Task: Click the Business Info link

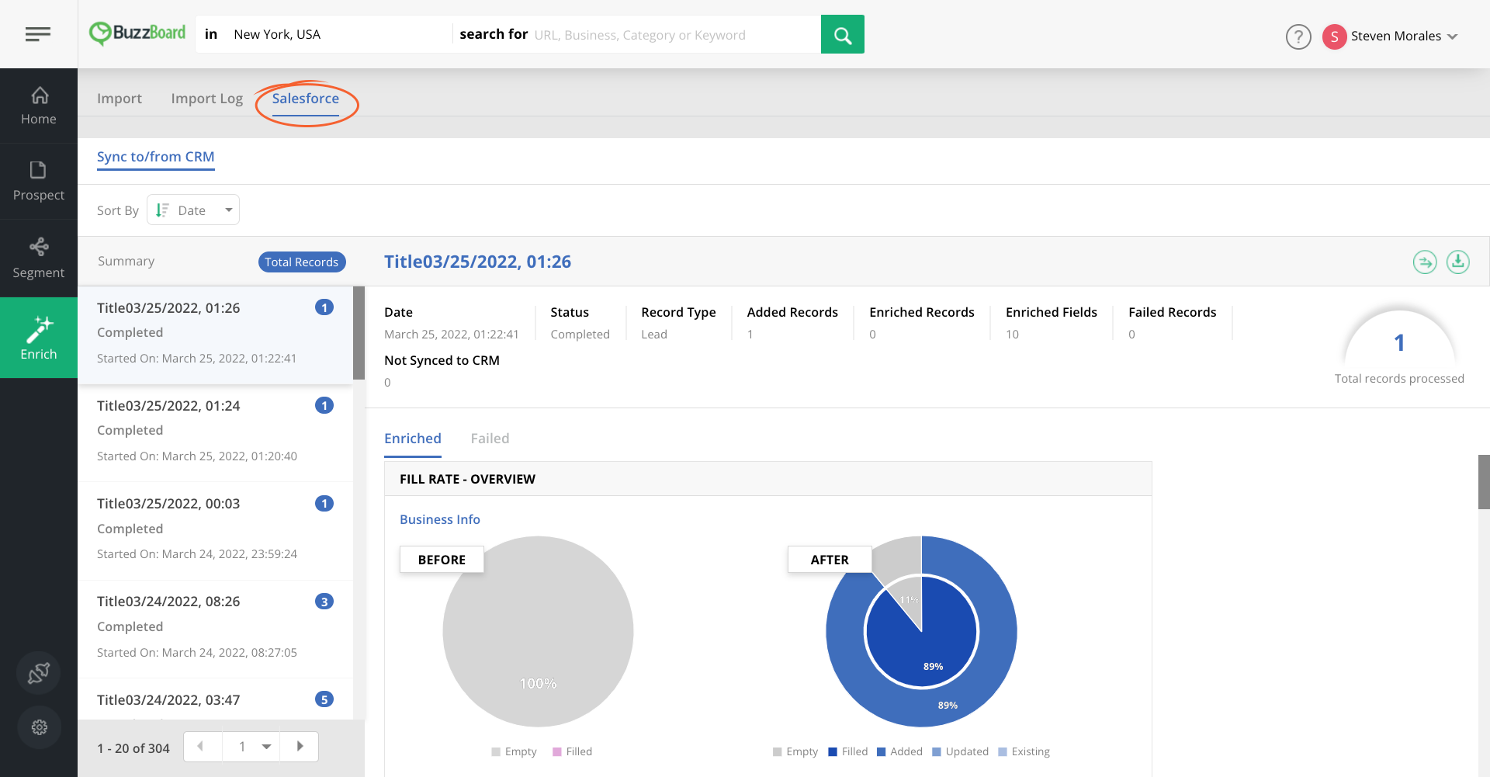Action: [440, 519]
